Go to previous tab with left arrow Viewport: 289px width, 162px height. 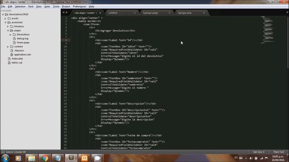point(63,13)
